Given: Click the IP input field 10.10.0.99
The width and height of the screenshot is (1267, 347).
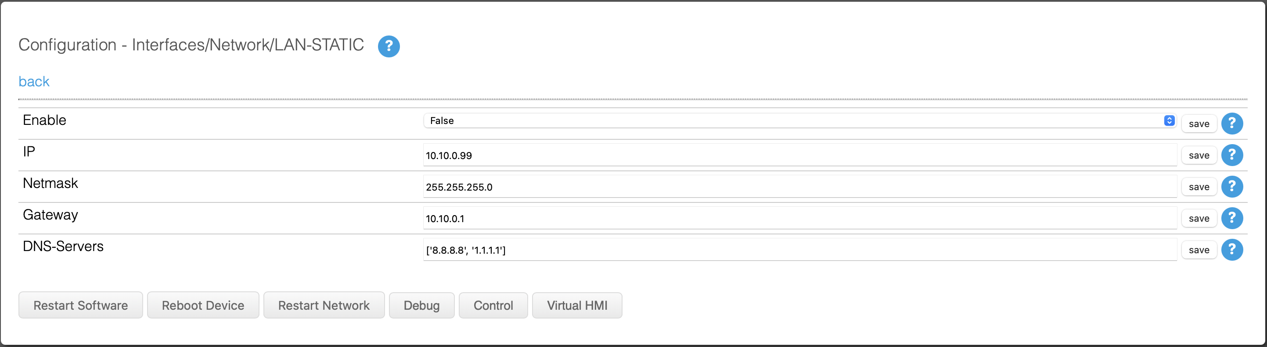Looking at the screenshot, I should [x=800, y=155].
